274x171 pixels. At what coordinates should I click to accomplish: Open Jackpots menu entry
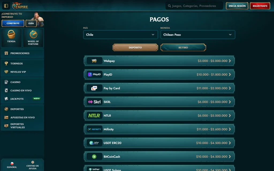(x=22, y=99)
